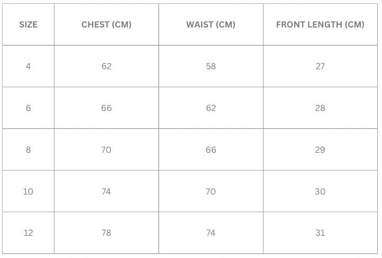Screen dimensions: 382x258
Task: Click the WAIST (CM) column header
Action: click(211, 24)
